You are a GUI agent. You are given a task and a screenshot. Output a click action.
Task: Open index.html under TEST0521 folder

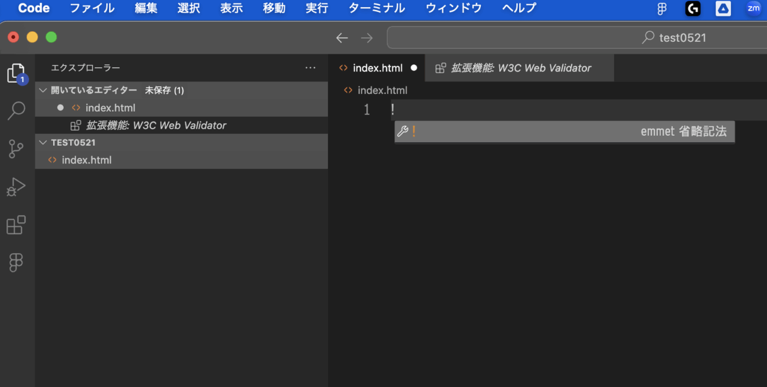[86, 160]
